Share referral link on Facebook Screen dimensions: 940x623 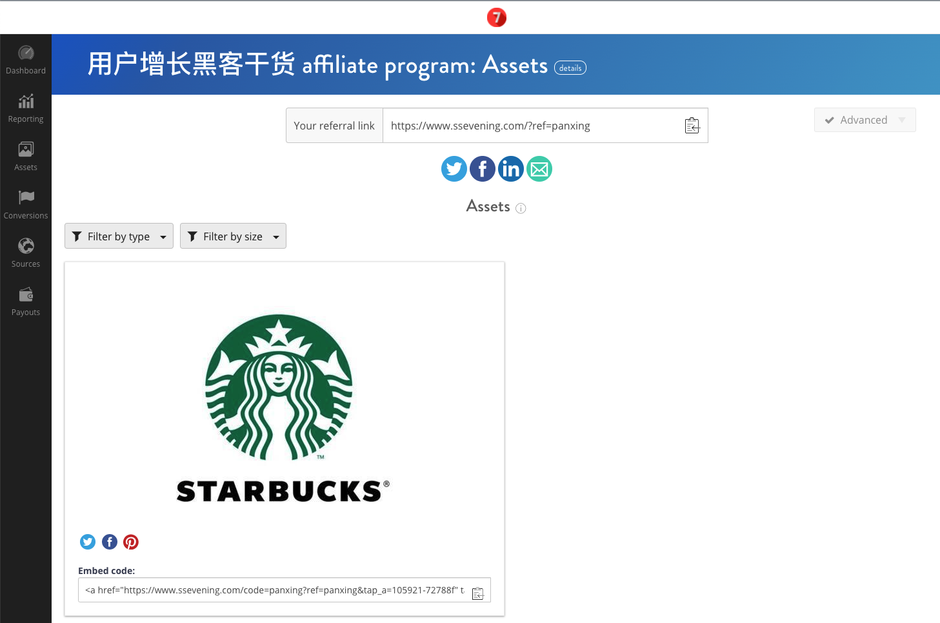[483, 169]
